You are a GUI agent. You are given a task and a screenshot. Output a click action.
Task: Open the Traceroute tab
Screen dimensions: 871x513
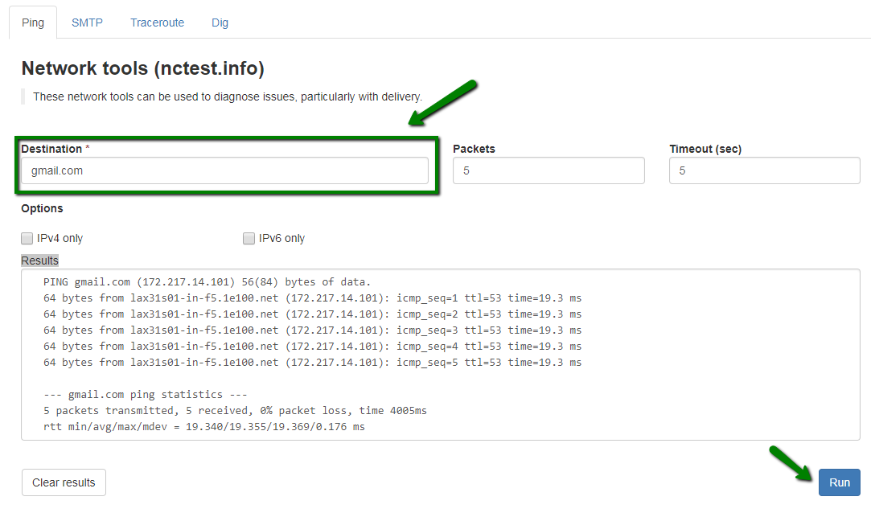pyautogui.click(x=157, y=23)
